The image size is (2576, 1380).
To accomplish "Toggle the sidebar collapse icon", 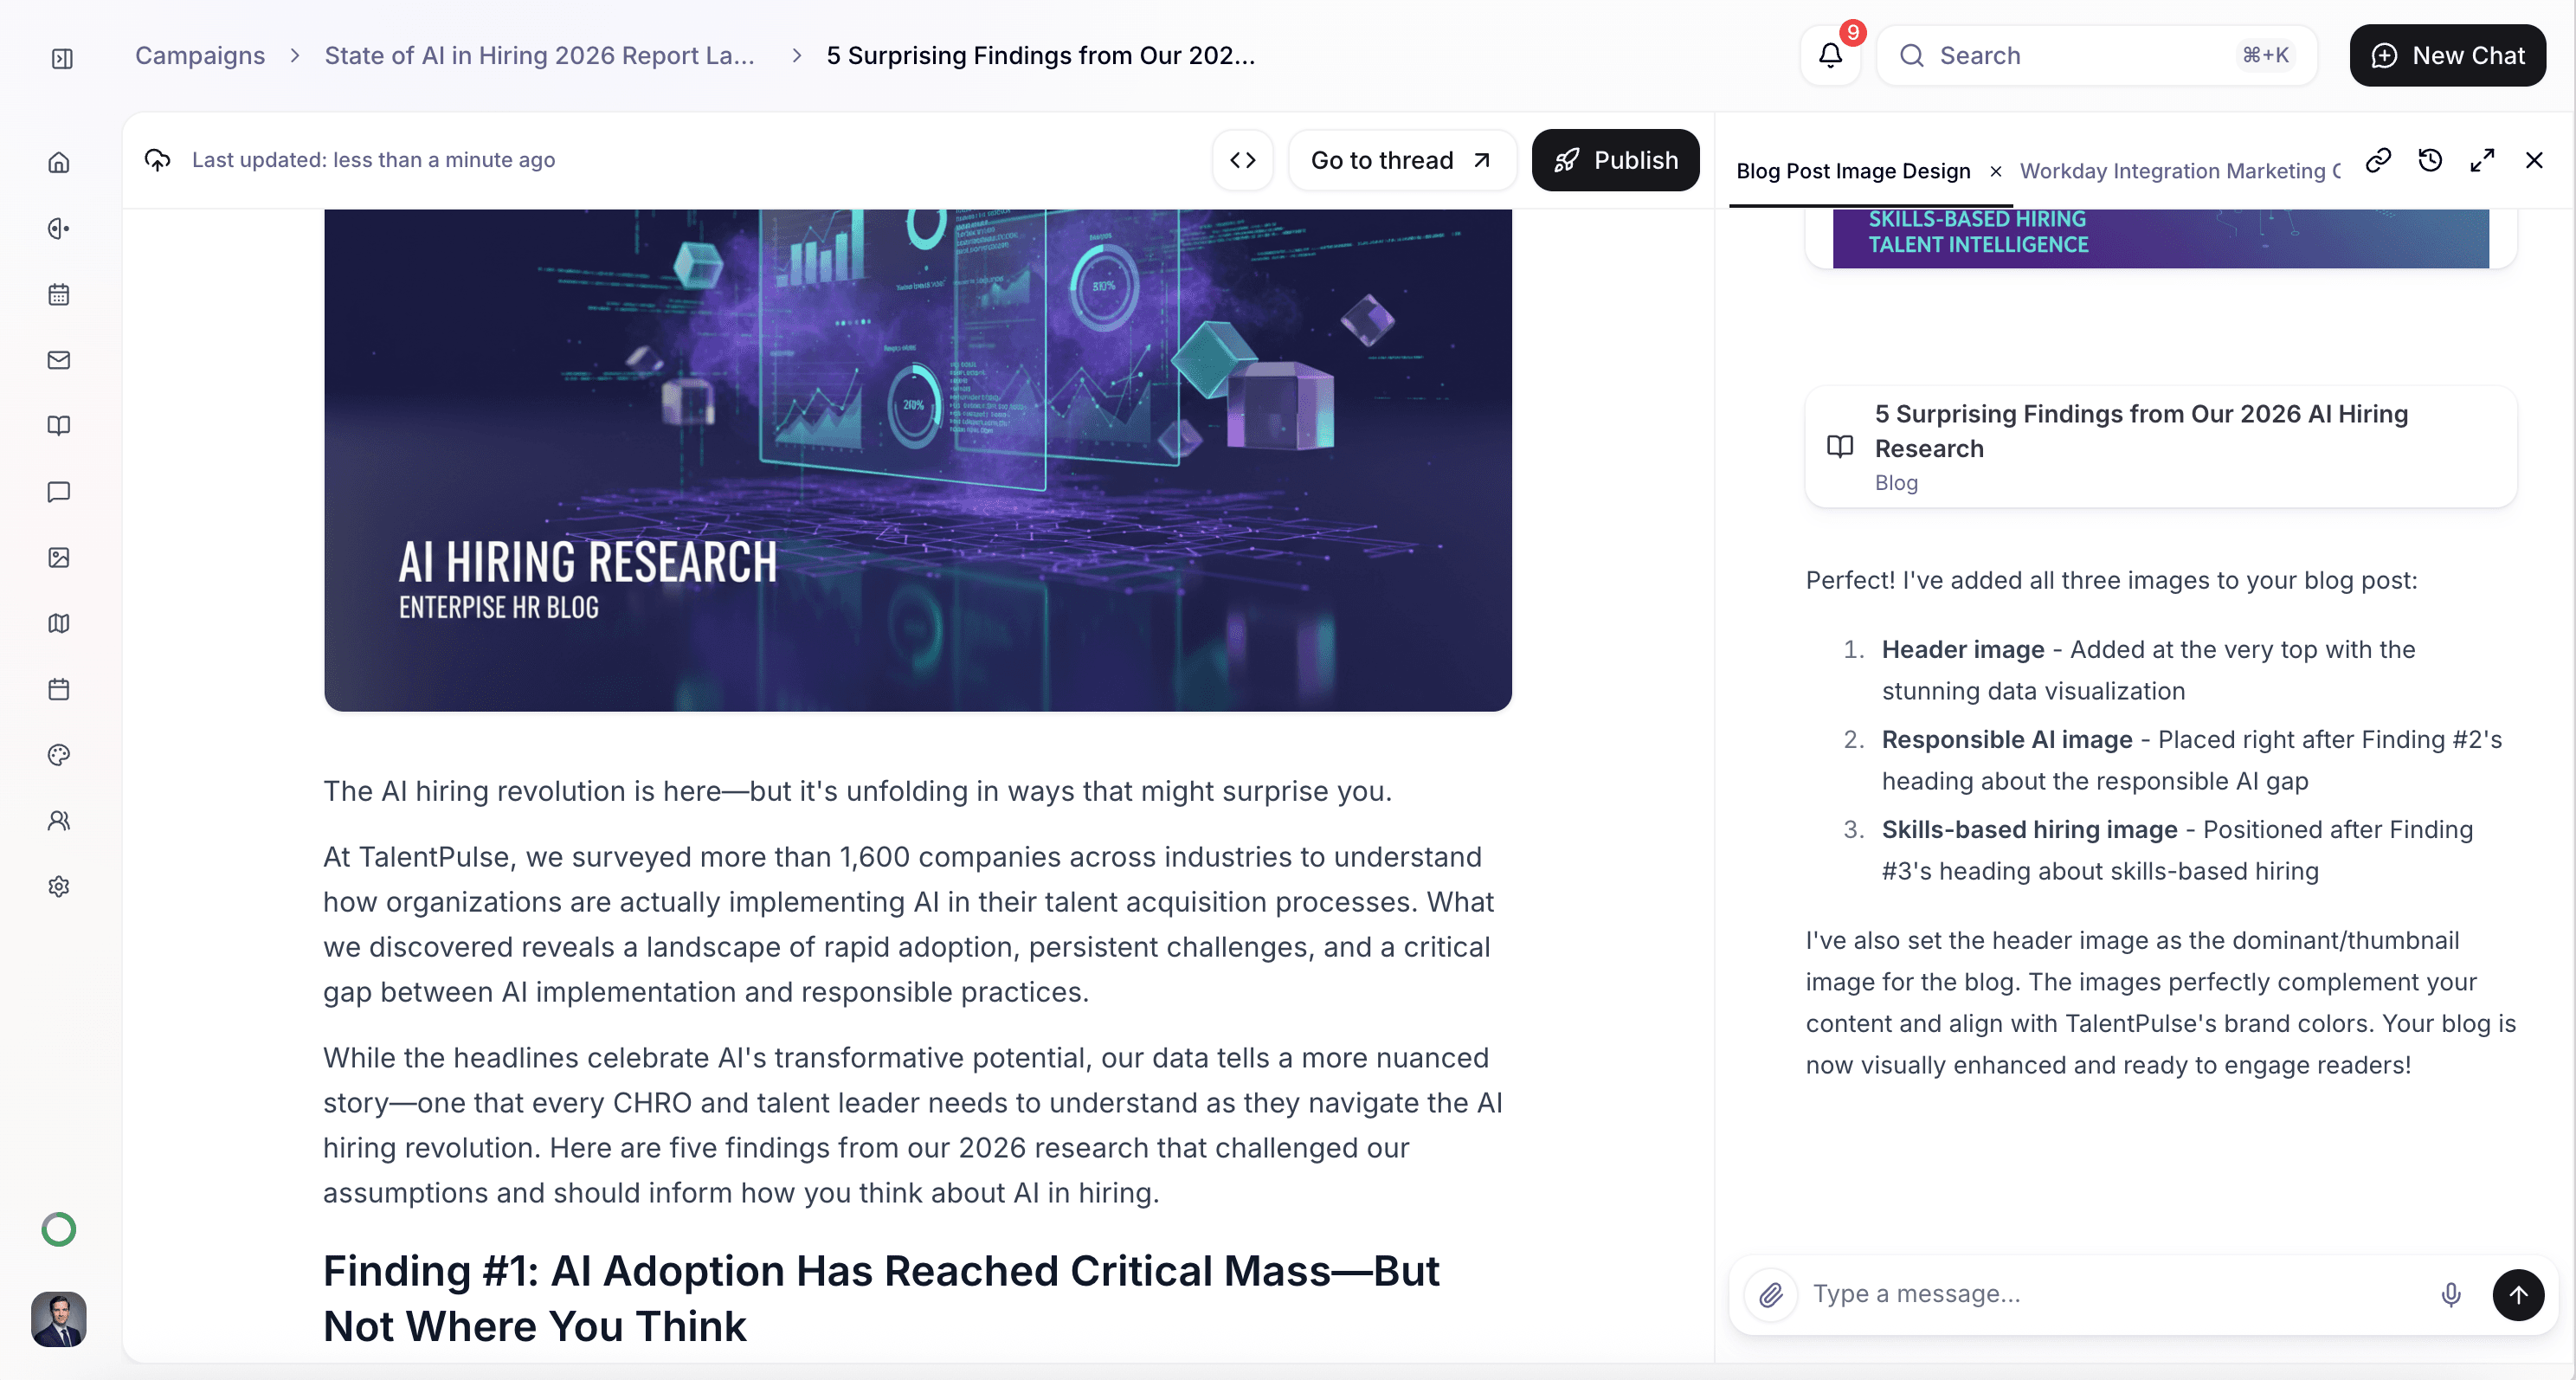I will point(62,58).
